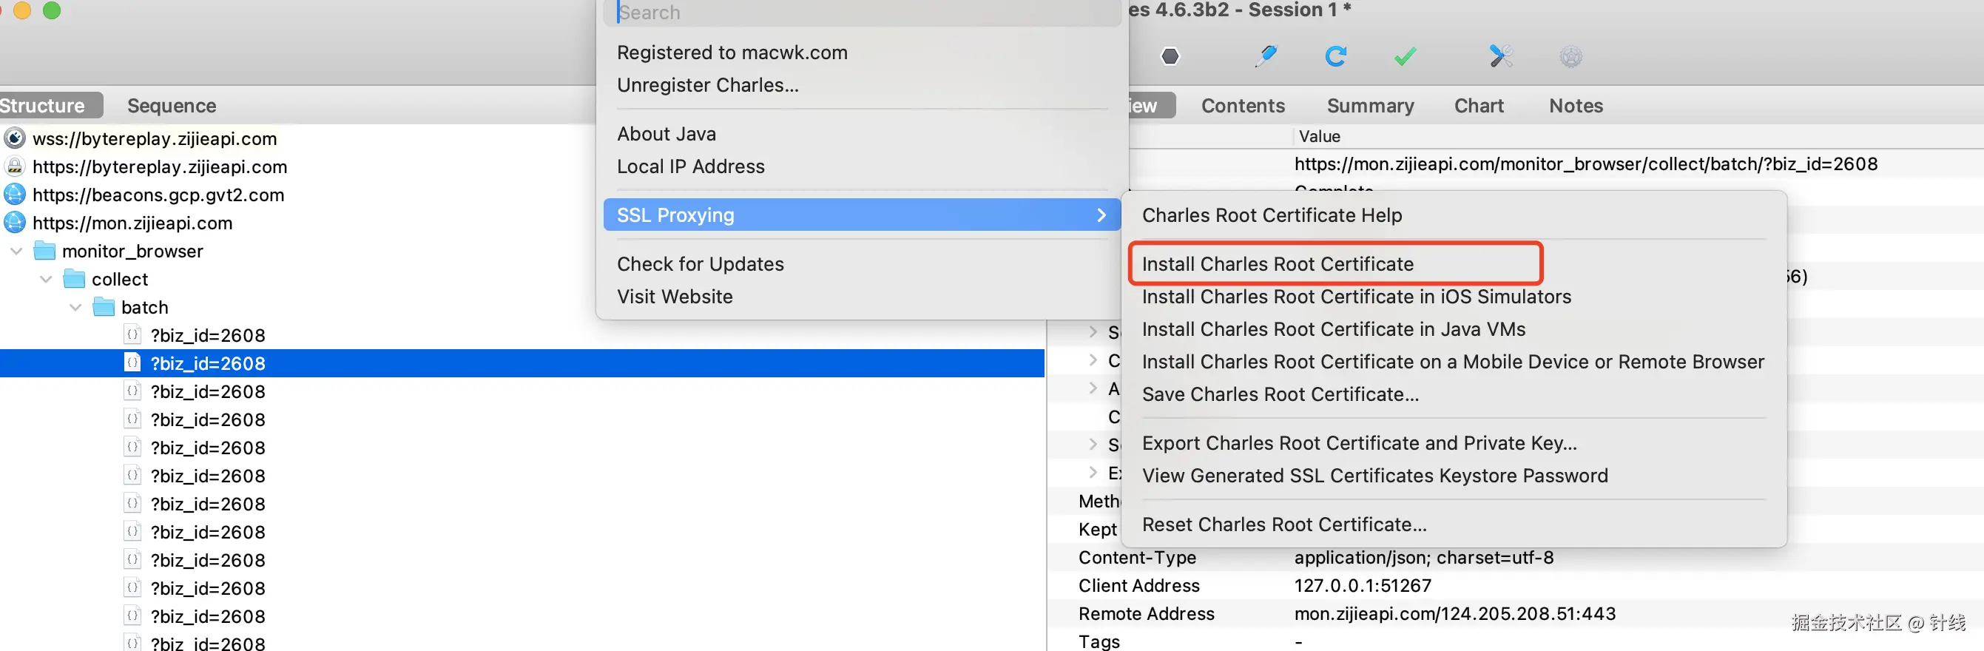
Task: Click the compose pen icon in toolbar
Action: point(1266,56)
